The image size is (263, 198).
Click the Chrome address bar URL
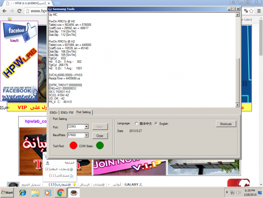39,11
